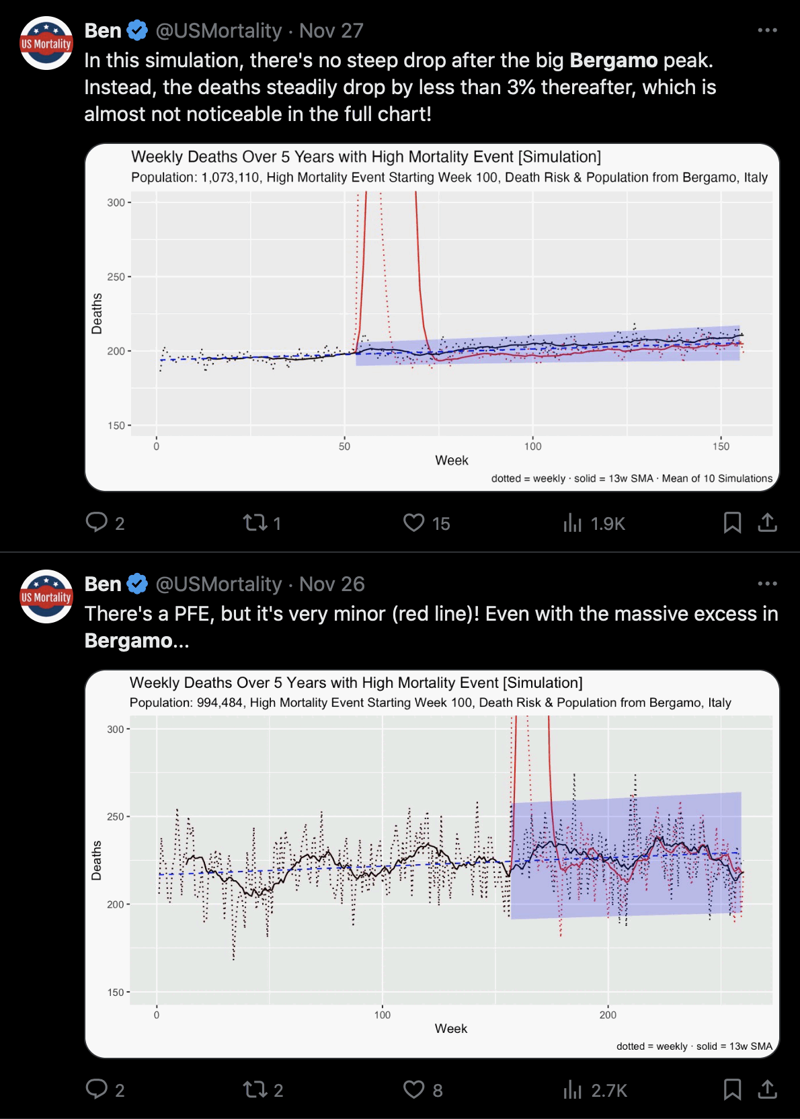Enlarge the Mean of 10 Simulations chart image
This screenshot has width=800, height=1119.
tap(432, 317)
